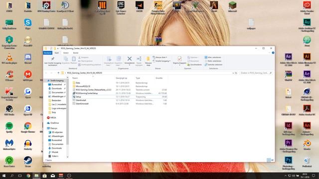Click the Naam wijzigen icon
This screenshot has width=319, height=179.
pos(139,59)
